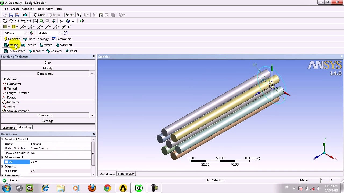Click the blue Save floppy icon
This screenshot has width=344, height=193.
tap(11, 15)
